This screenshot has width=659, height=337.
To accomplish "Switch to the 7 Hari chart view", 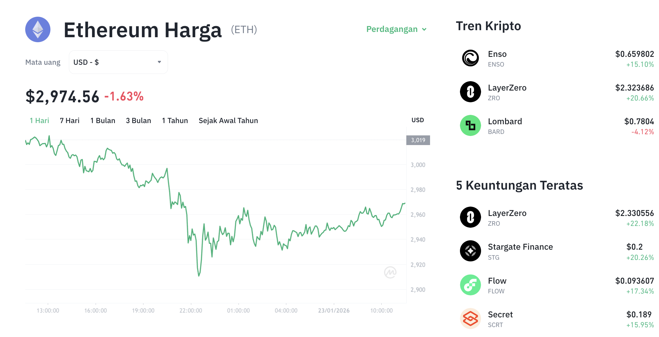I will pyautogui.click(x=69, y=120).
